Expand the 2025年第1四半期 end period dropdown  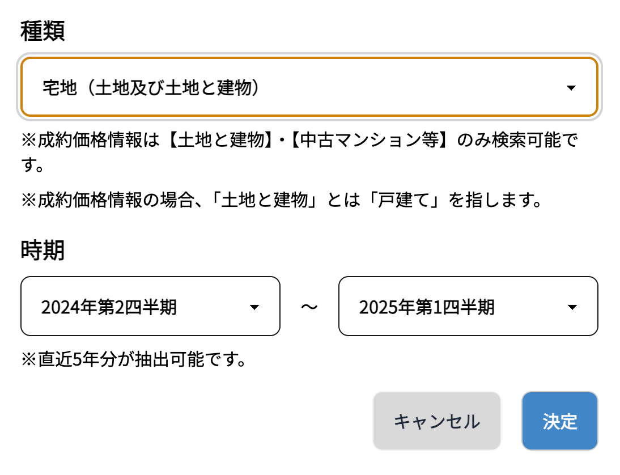click(x=468, y=307)
